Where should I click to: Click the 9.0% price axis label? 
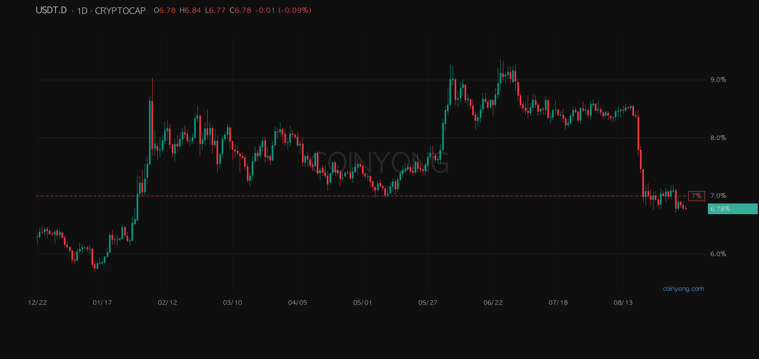point(718,80)
